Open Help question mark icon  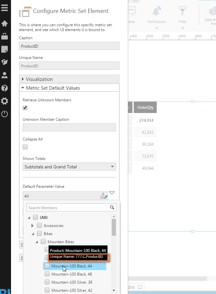[5, 88]
